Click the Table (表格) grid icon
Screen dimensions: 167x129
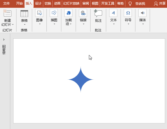point(24,13)
